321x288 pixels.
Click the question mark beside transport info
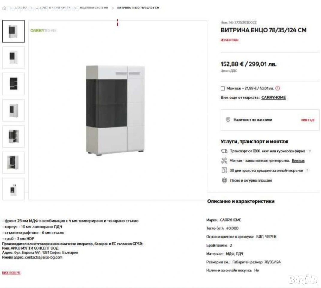[x=309, y=151]
